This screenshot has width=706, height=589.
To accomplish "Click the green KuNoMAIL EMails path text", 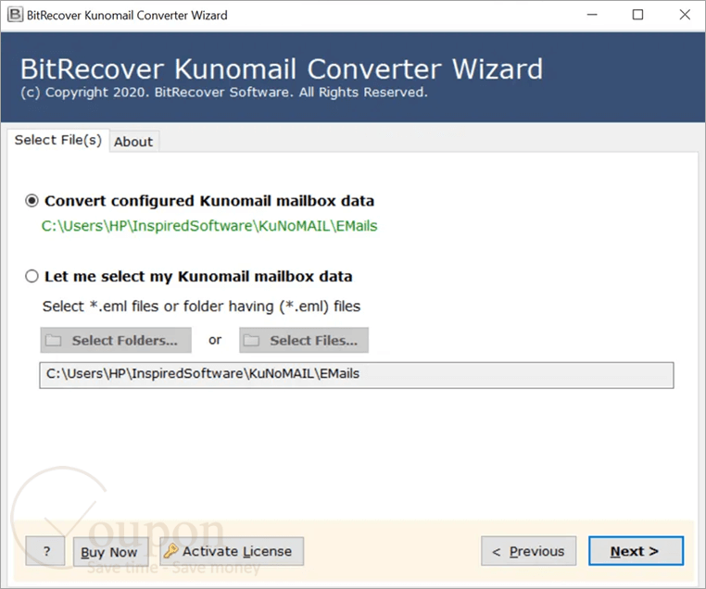I will pos(209,226).
